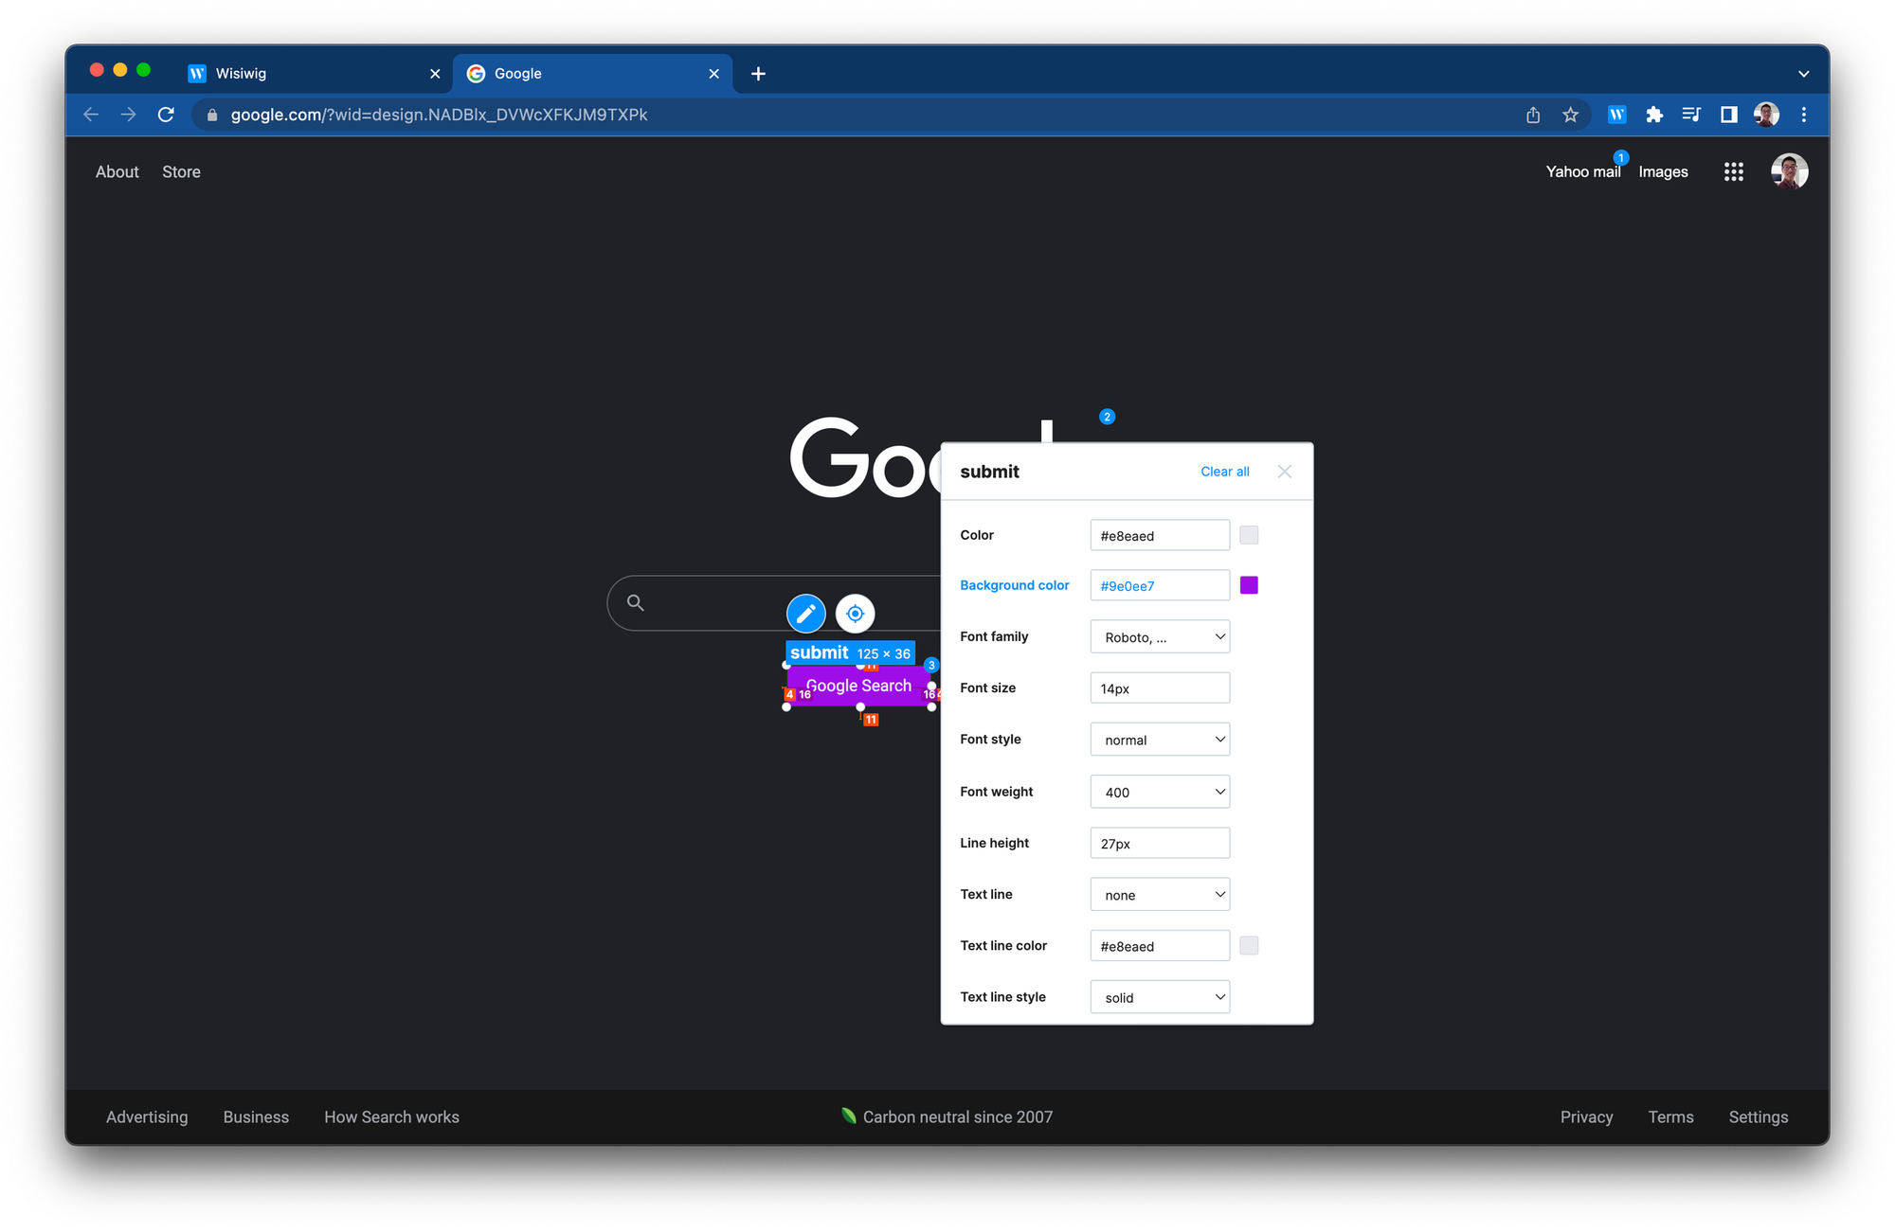Click the target locator icon
1895x1232 pixels.
[855, 614]
